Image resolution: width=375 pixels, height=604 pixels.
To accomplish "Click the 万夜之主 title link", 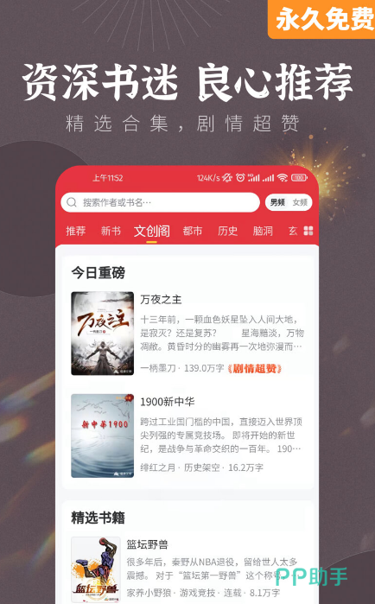I will tap(161, 299).
